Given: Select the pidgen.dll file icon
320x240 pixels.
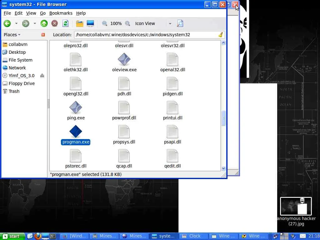Looking at the screenshot, I should tap(172, 83).
